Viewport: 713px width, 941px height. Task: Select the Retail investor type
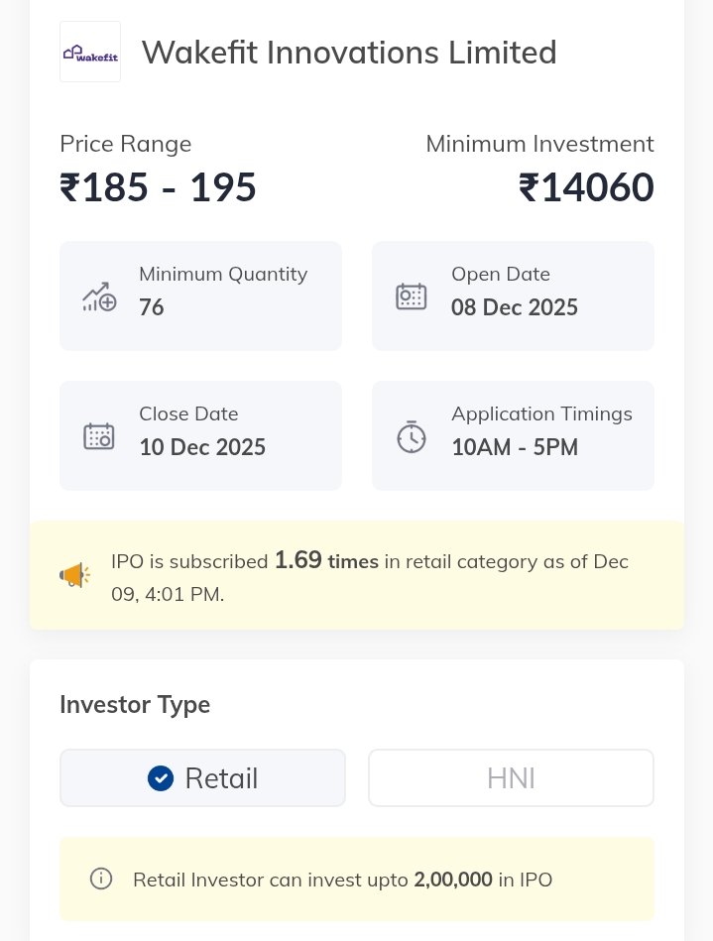[x=202, y=778]
